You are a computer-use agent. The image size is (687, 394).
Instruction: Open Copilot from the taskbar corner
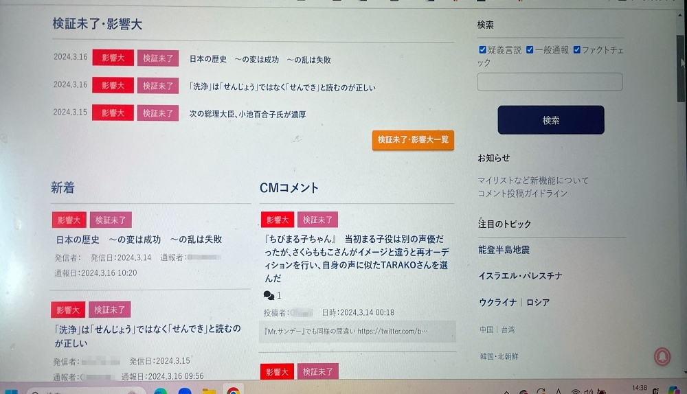click(675, 391)
